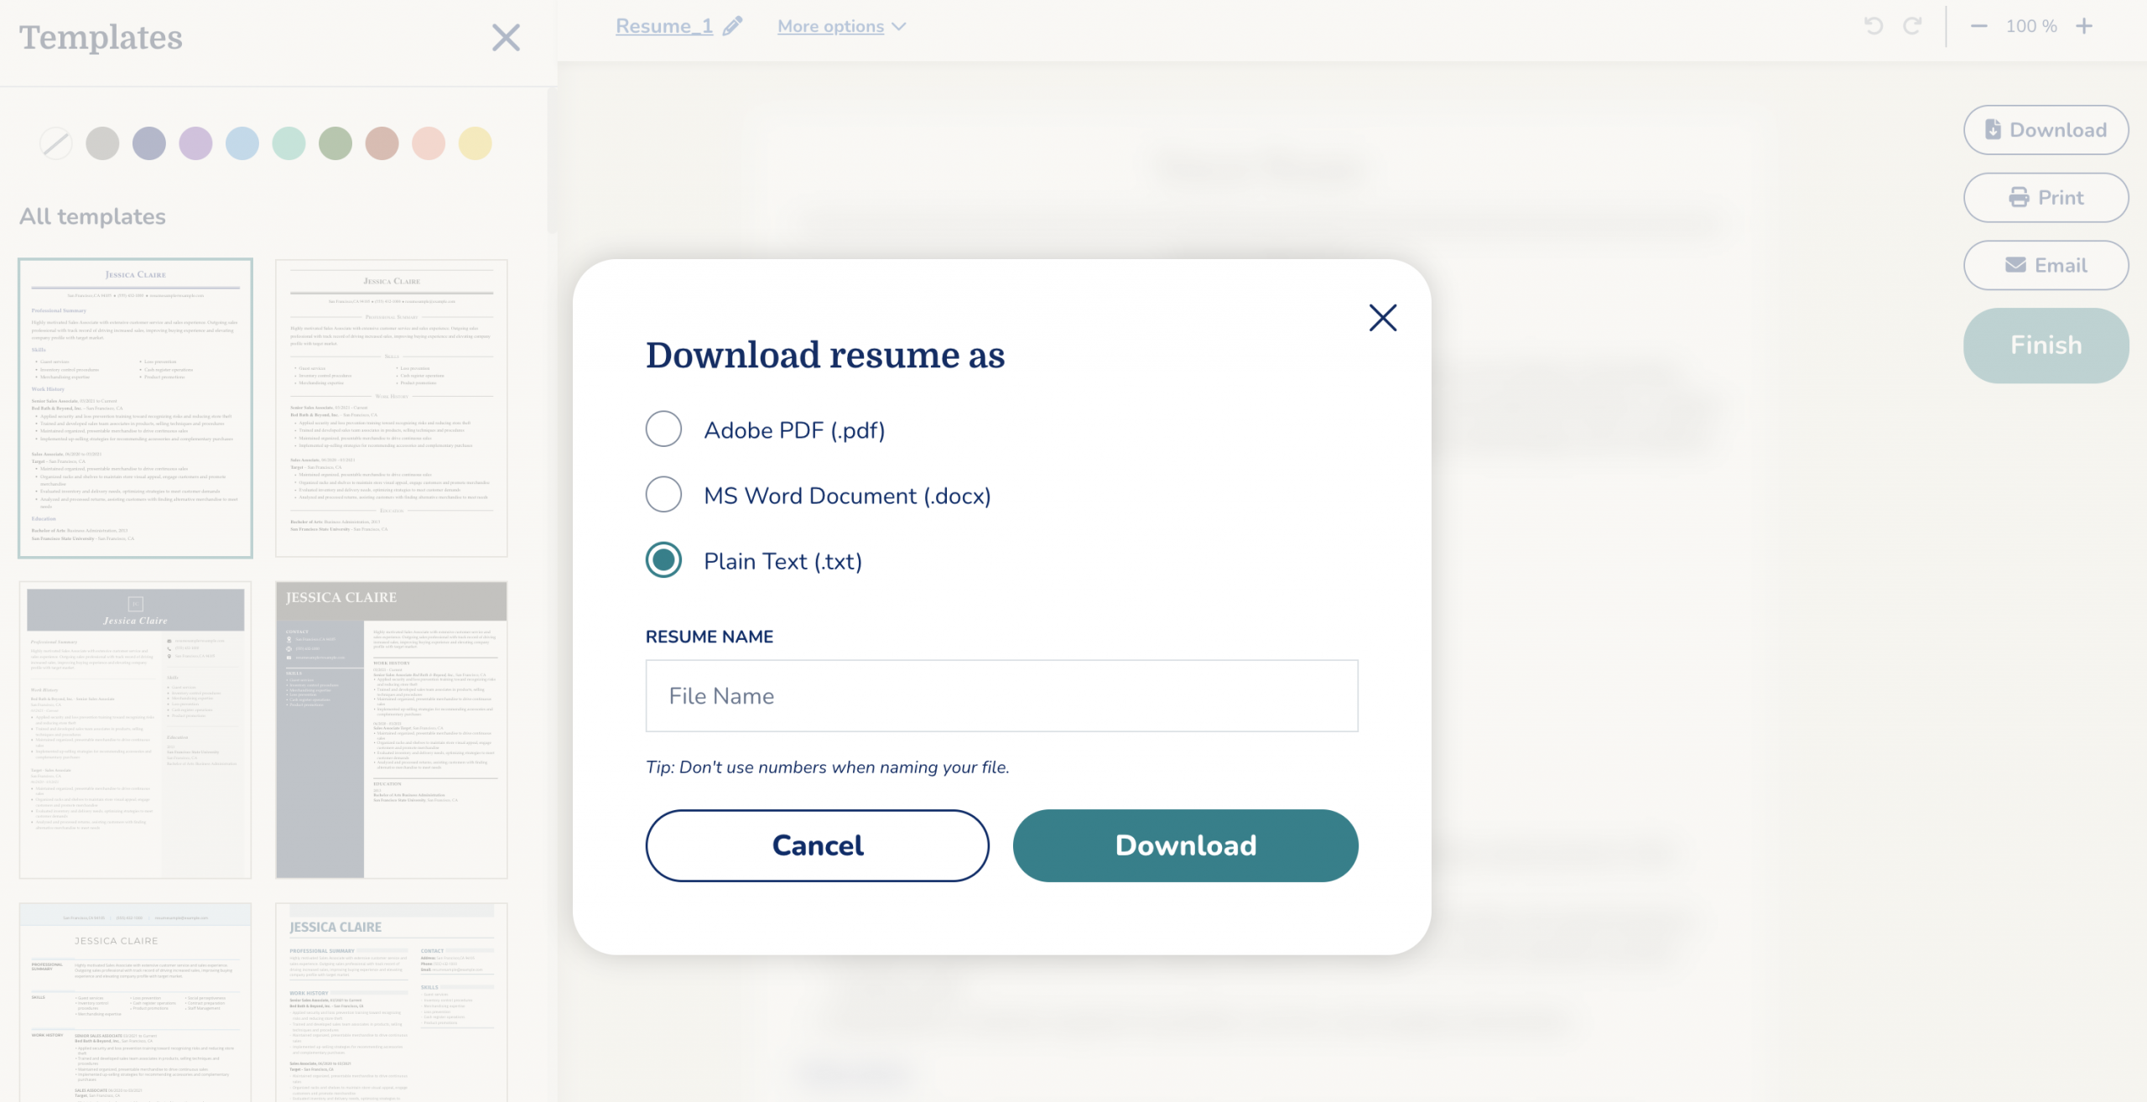Select the no-color slashed swatch

(x=56, y=143)
